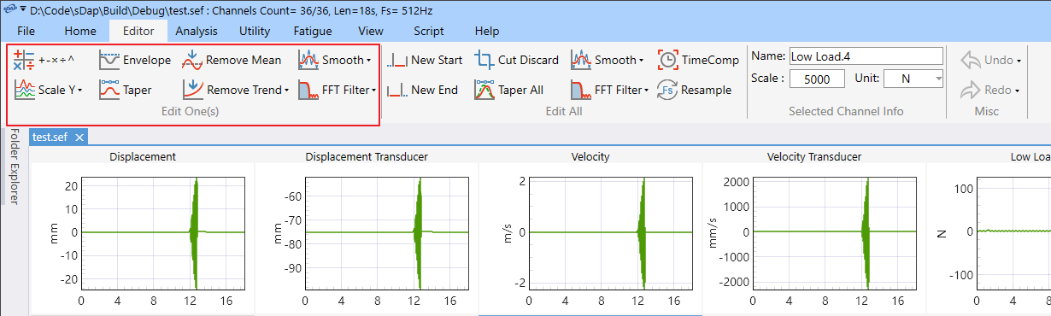Apply the Envelope tool
1051x316 pixels.
pos(134,60)
